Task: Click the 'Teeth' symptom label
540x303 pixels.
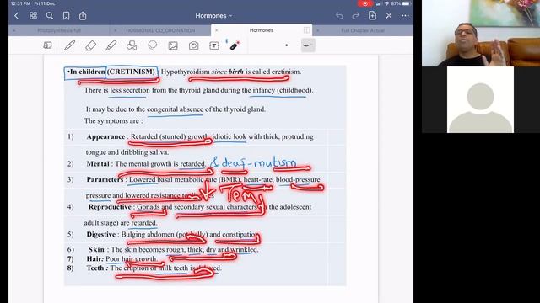Action: click(95, 268)
